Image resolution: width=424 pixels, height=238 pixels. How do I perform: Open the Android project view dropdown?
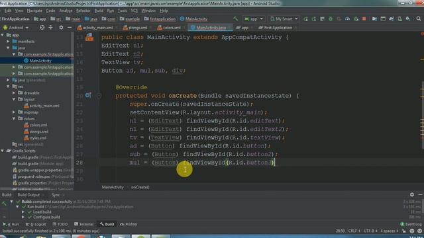[x=16, y=28]
